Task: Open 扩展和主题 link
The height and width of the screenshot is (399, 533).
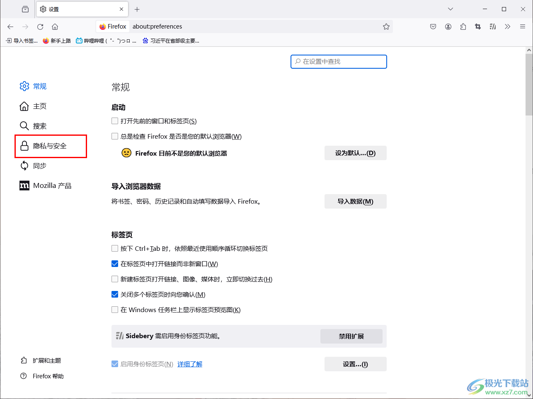Action: (41, 361)
